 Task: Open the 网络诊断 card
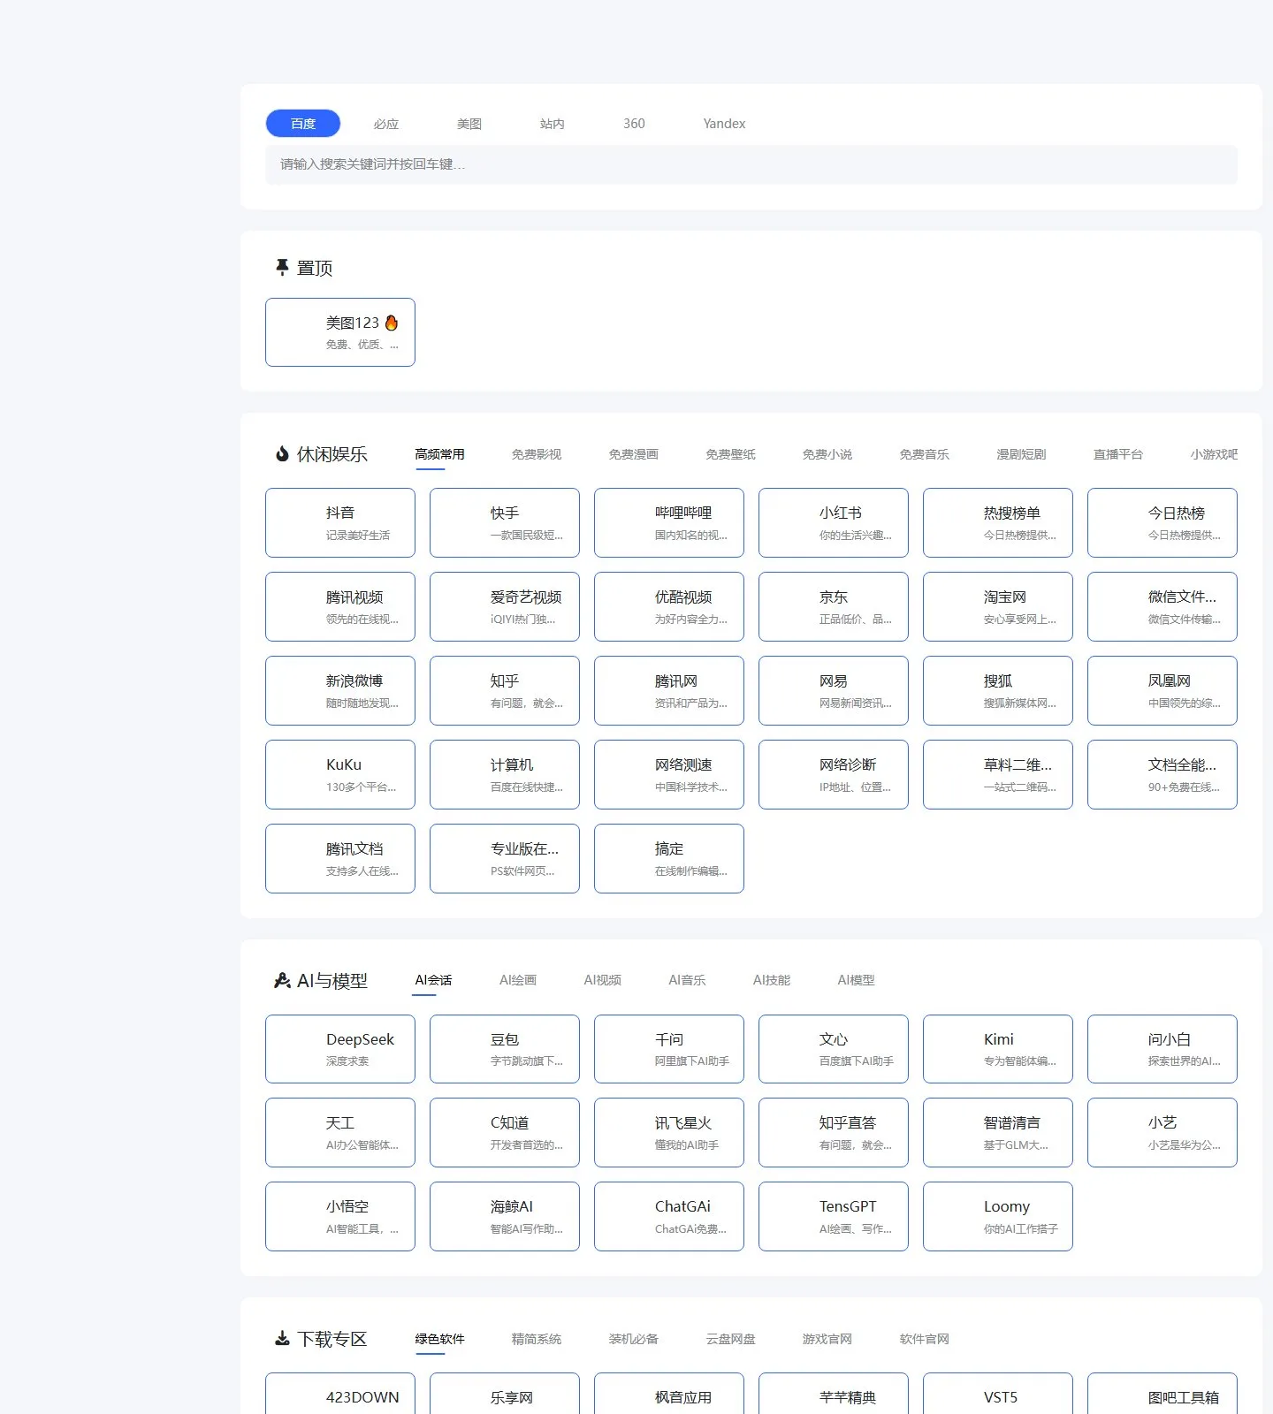(834, 774)
